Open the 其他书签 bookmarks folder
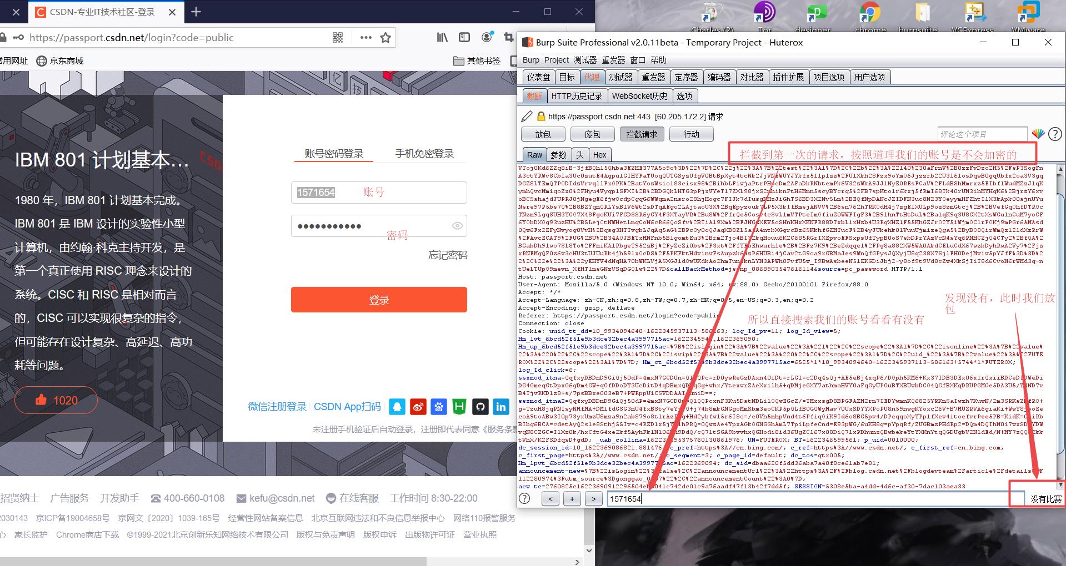1066x566 pixels. [x=477, y=61]
